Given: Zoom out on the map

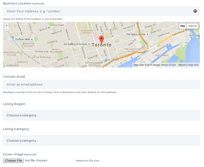Looking at the screenshot, I should coord(7,29).
